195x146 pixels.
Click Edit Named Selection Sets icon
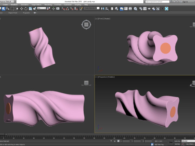[81, 9]
